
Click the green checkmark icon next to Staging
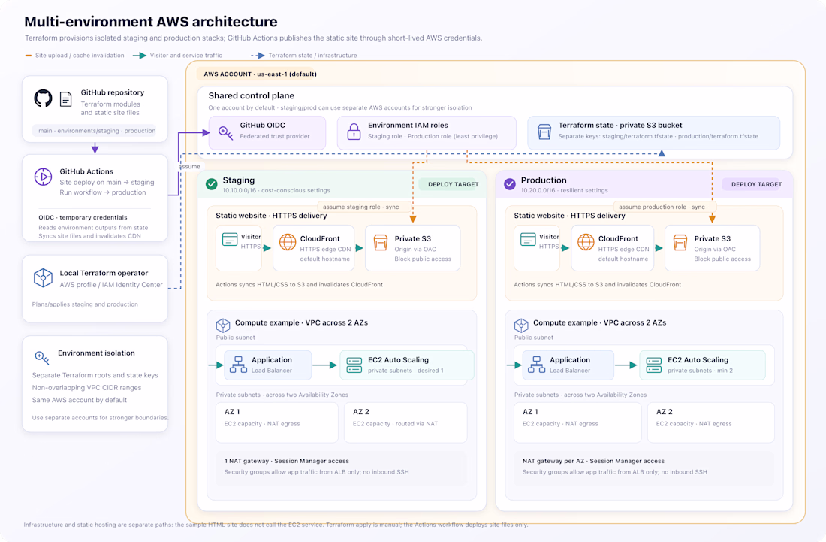click(212, 184)
